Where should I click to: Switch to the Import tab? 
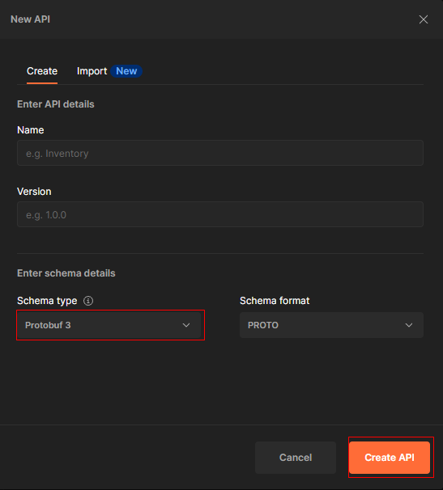click(92, 71)
